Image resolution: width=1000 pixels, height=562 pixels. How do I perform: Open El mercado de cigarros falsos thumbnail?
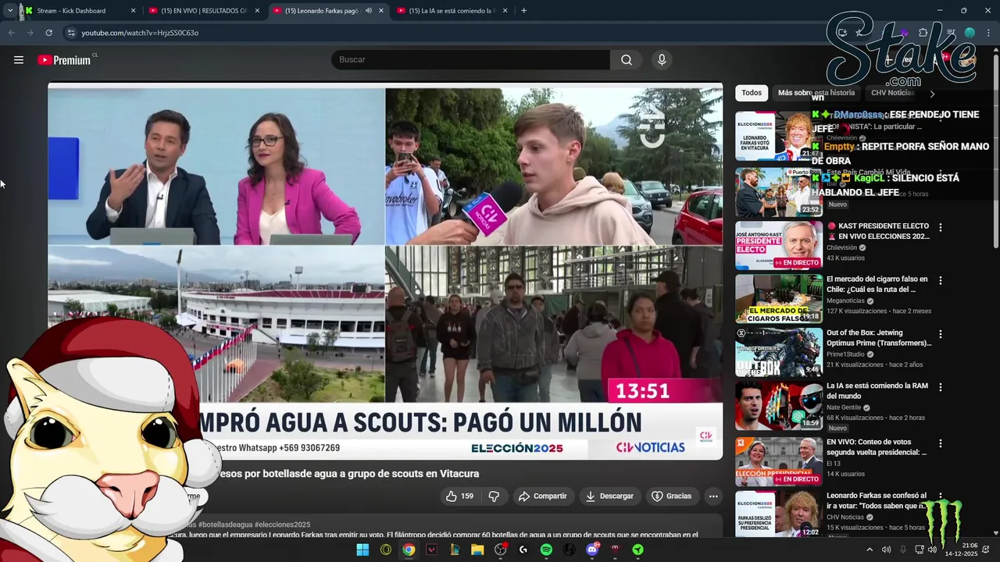click(x=779, y=298)
